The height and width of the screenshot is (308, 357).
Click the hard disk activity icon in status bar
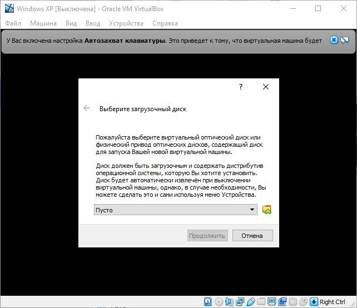(208, 302)
